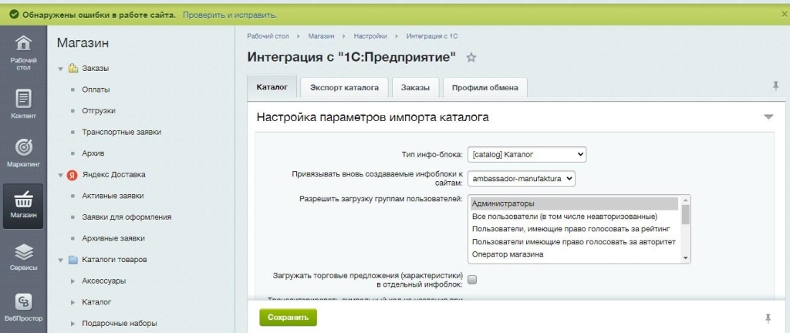Open Транспортные заявки in the shop menu
The width and height of the screenshot is (790, 333).
pyautogui.click(x=121, y=133)
